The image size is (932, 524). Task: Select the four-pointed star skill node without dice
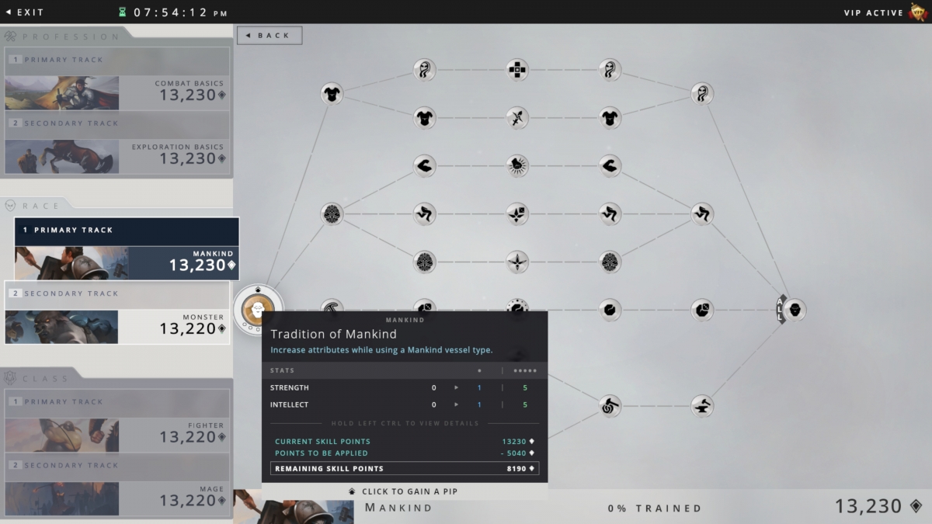[517, 262]
